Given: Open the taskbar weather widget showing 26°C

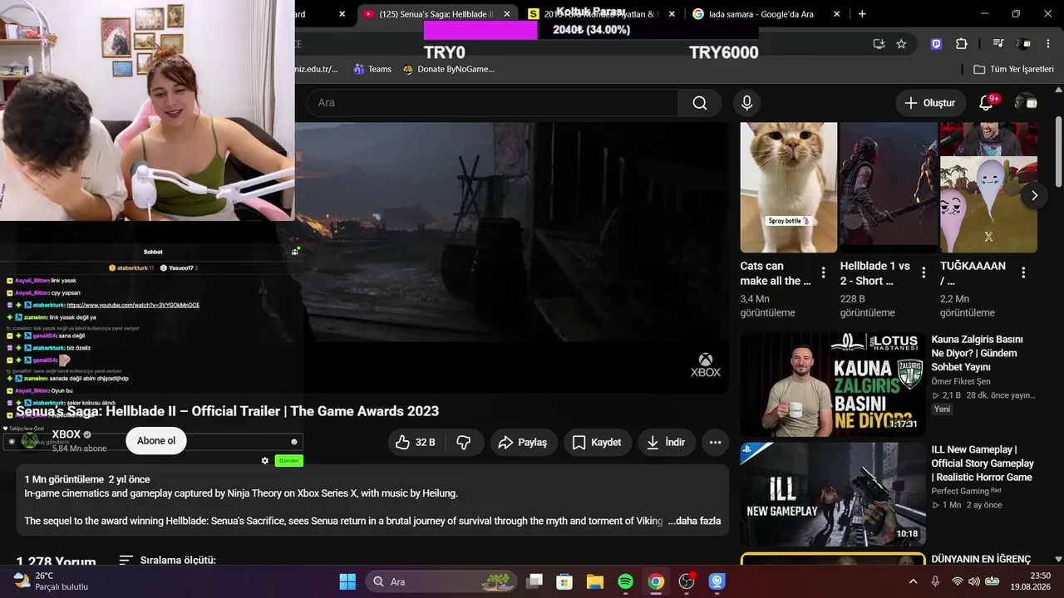Looking at the screenshot, I should point(52,581).
